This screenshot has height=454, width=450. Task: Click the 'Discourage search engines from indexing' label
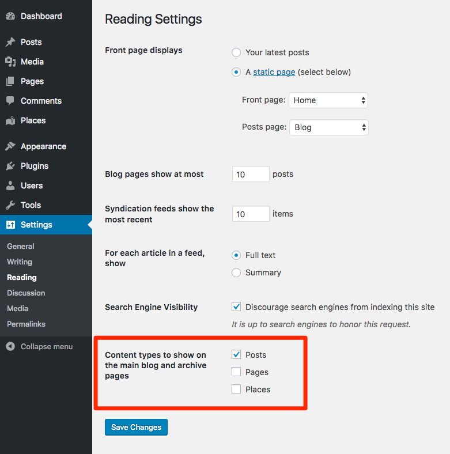[x=340, y=307]
